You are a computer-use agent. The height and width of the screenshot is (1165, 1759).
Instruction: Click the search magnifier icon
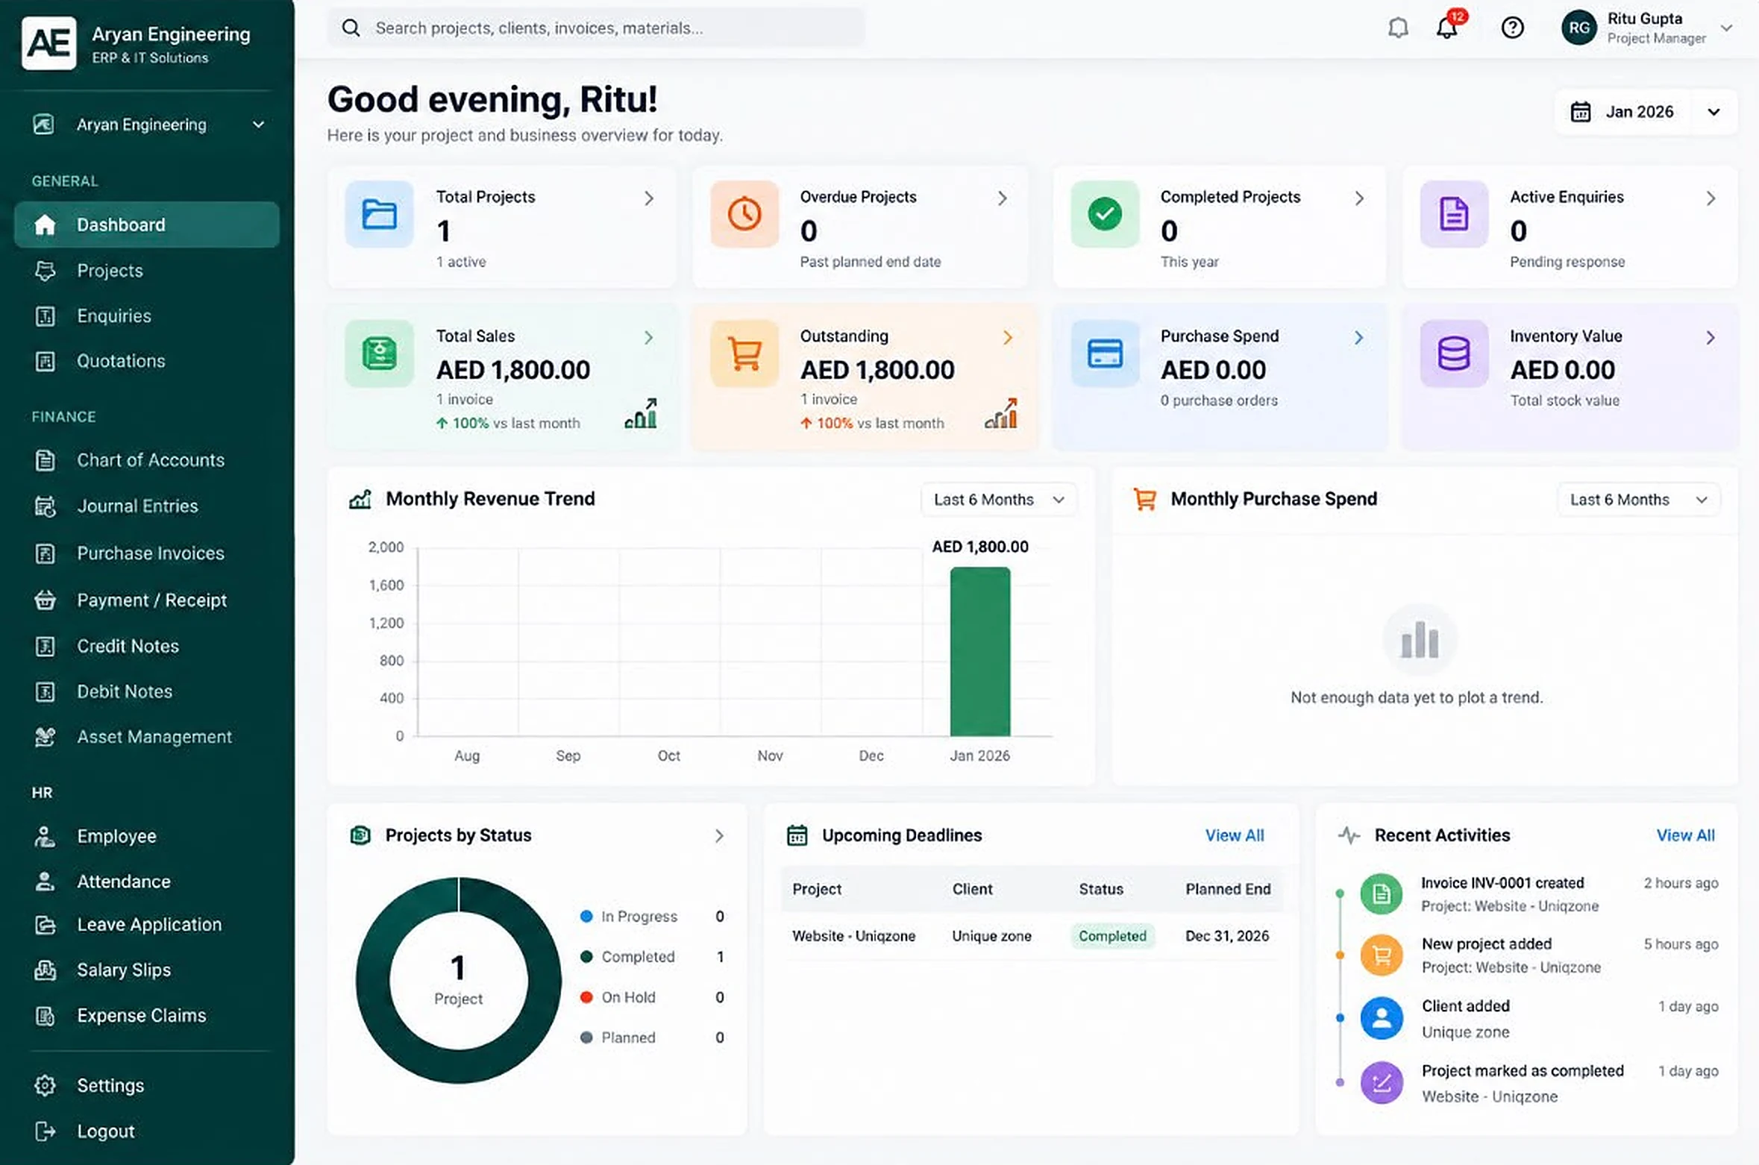(351, 28)
